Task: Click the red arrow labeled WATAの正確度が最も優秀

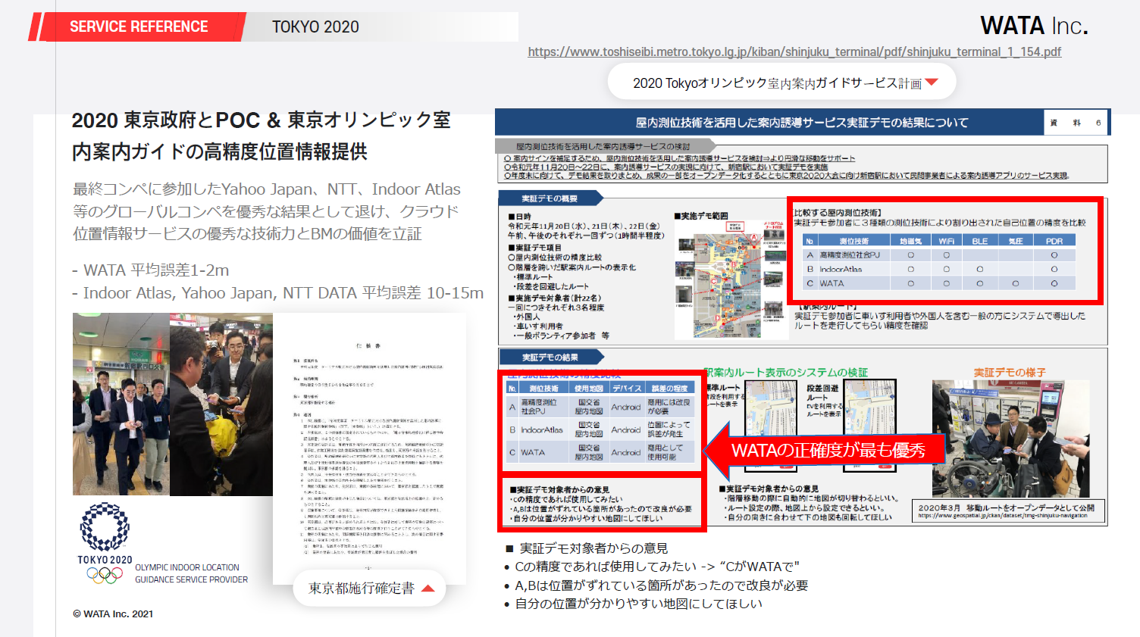Action: pyautogui.click(x=825, y=450)
